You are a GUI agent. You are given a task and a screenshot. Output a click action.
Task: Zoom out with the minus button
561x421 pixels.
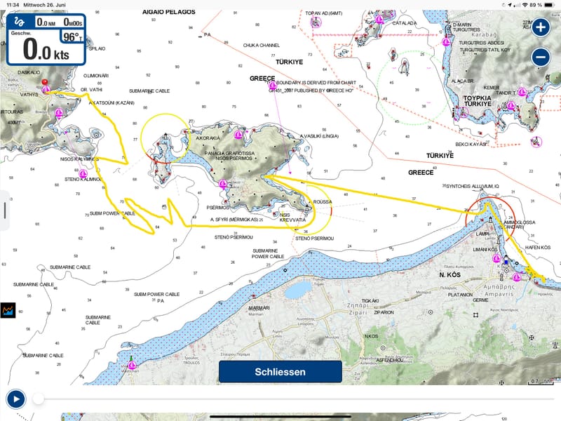point(541,58)
